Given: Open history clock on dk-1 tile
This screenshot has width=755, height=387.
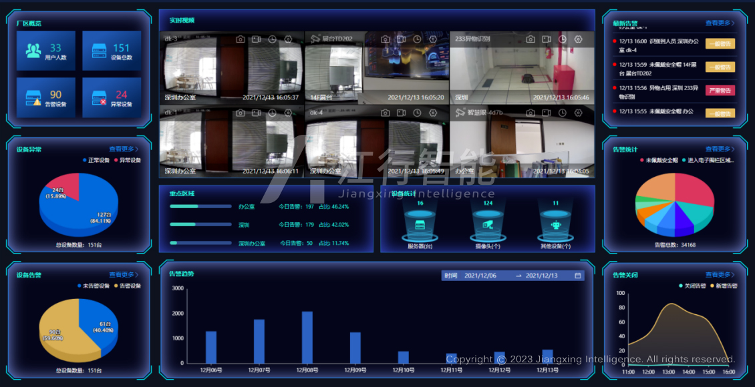Looking at the screenshot, I should (x=272, y=113).
